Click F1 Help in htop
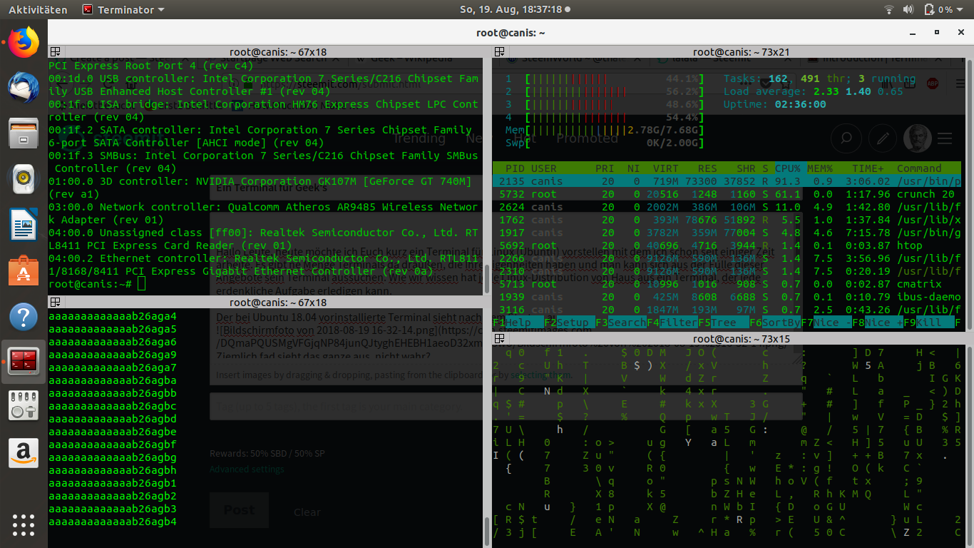This screenshot has height=548, width=974. pyautogui.click(x=518, y=323)
